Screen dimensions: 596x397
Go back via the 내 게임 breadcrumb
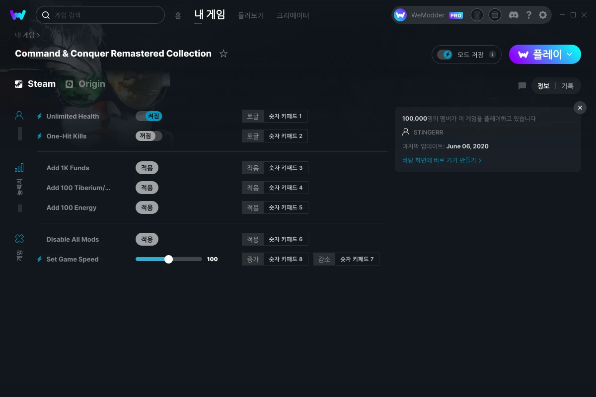(x=25, y=35)
